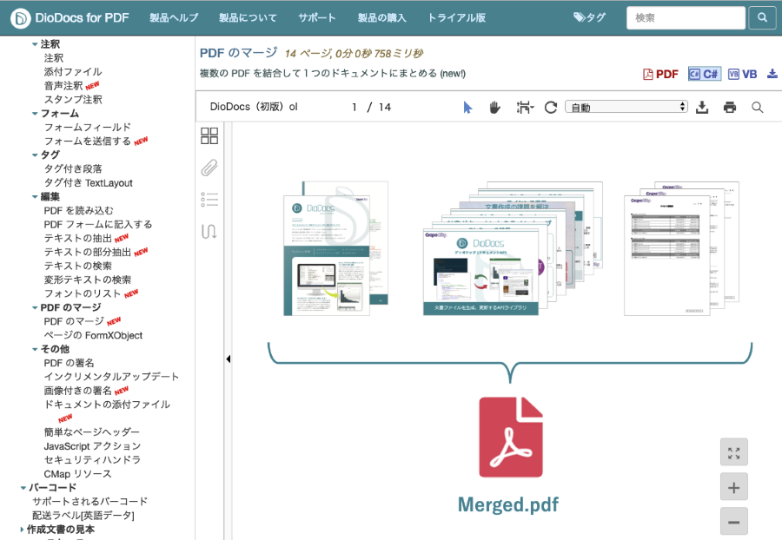Screen dimensions: 782x540
Task: Open the page thumbnails panel
Action: tap(209, 135)
